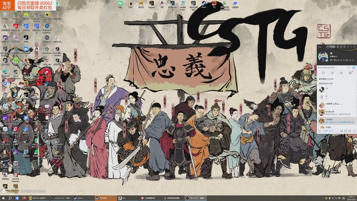357x201 pixels.
Task: Switch to Steam taskbar window
Action: [83, 198]
